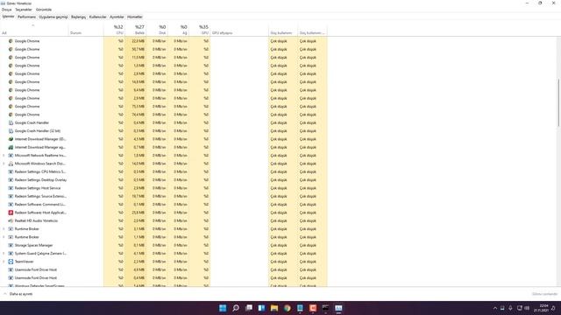The image size is (561, 315).
Task: Select the Radeon Settings: Desktop Overlay row
Action: pos(164,180)
